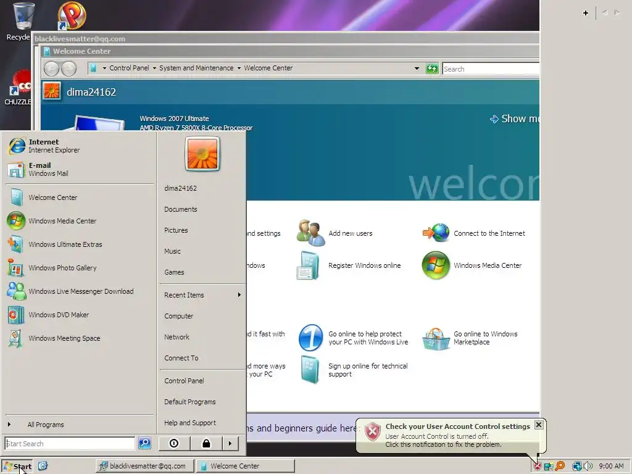
Task: Open Windows Meeting Space
Action: click(x=80, y=338)
